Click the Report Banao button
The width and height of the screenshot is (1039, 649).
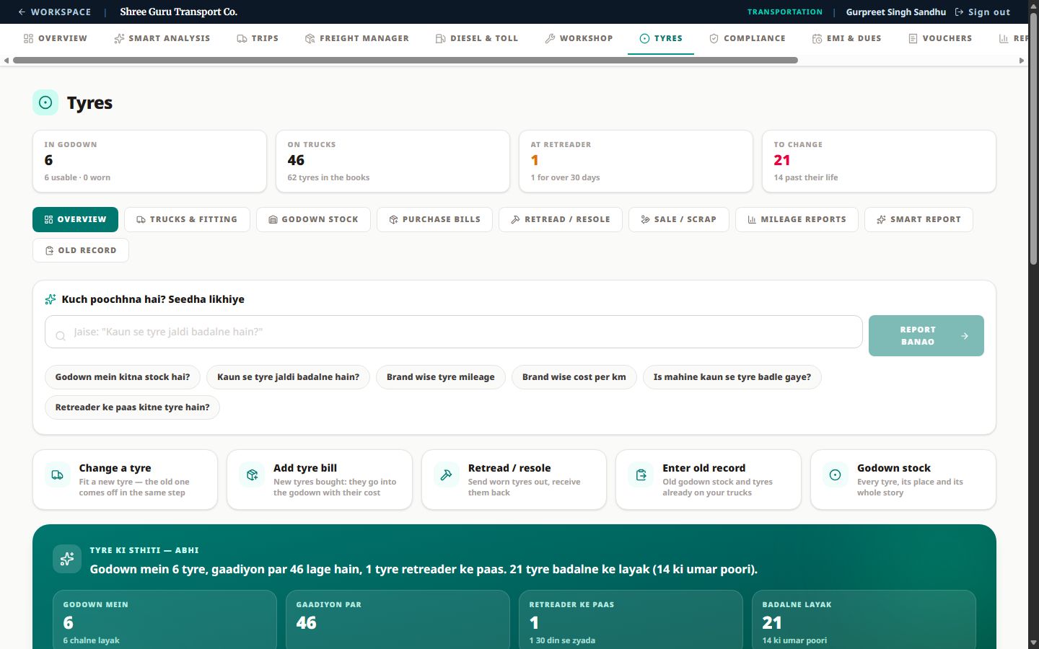coord(926,335)
